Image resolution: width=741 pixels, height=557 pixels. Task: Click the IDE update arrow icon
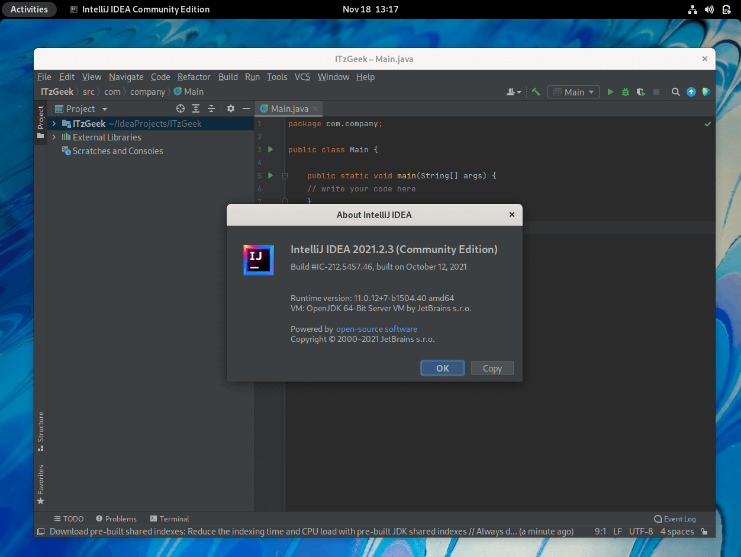(x=691, y=92)
